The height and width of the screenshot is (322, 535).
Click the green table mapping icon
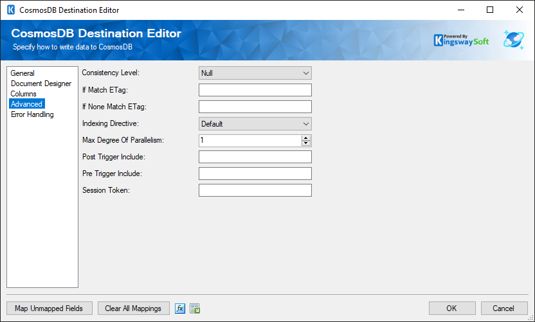195,309
